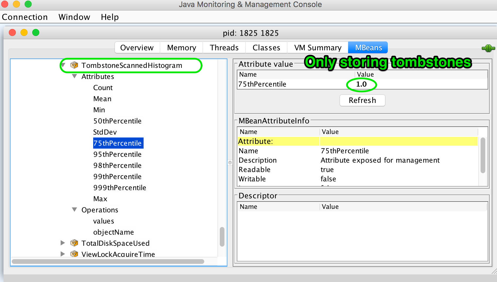This screenshot has width=497, height=282.
Task: Click the Value column header in Descriptor table
Action: pyautogui.click(x=403, y=207)
